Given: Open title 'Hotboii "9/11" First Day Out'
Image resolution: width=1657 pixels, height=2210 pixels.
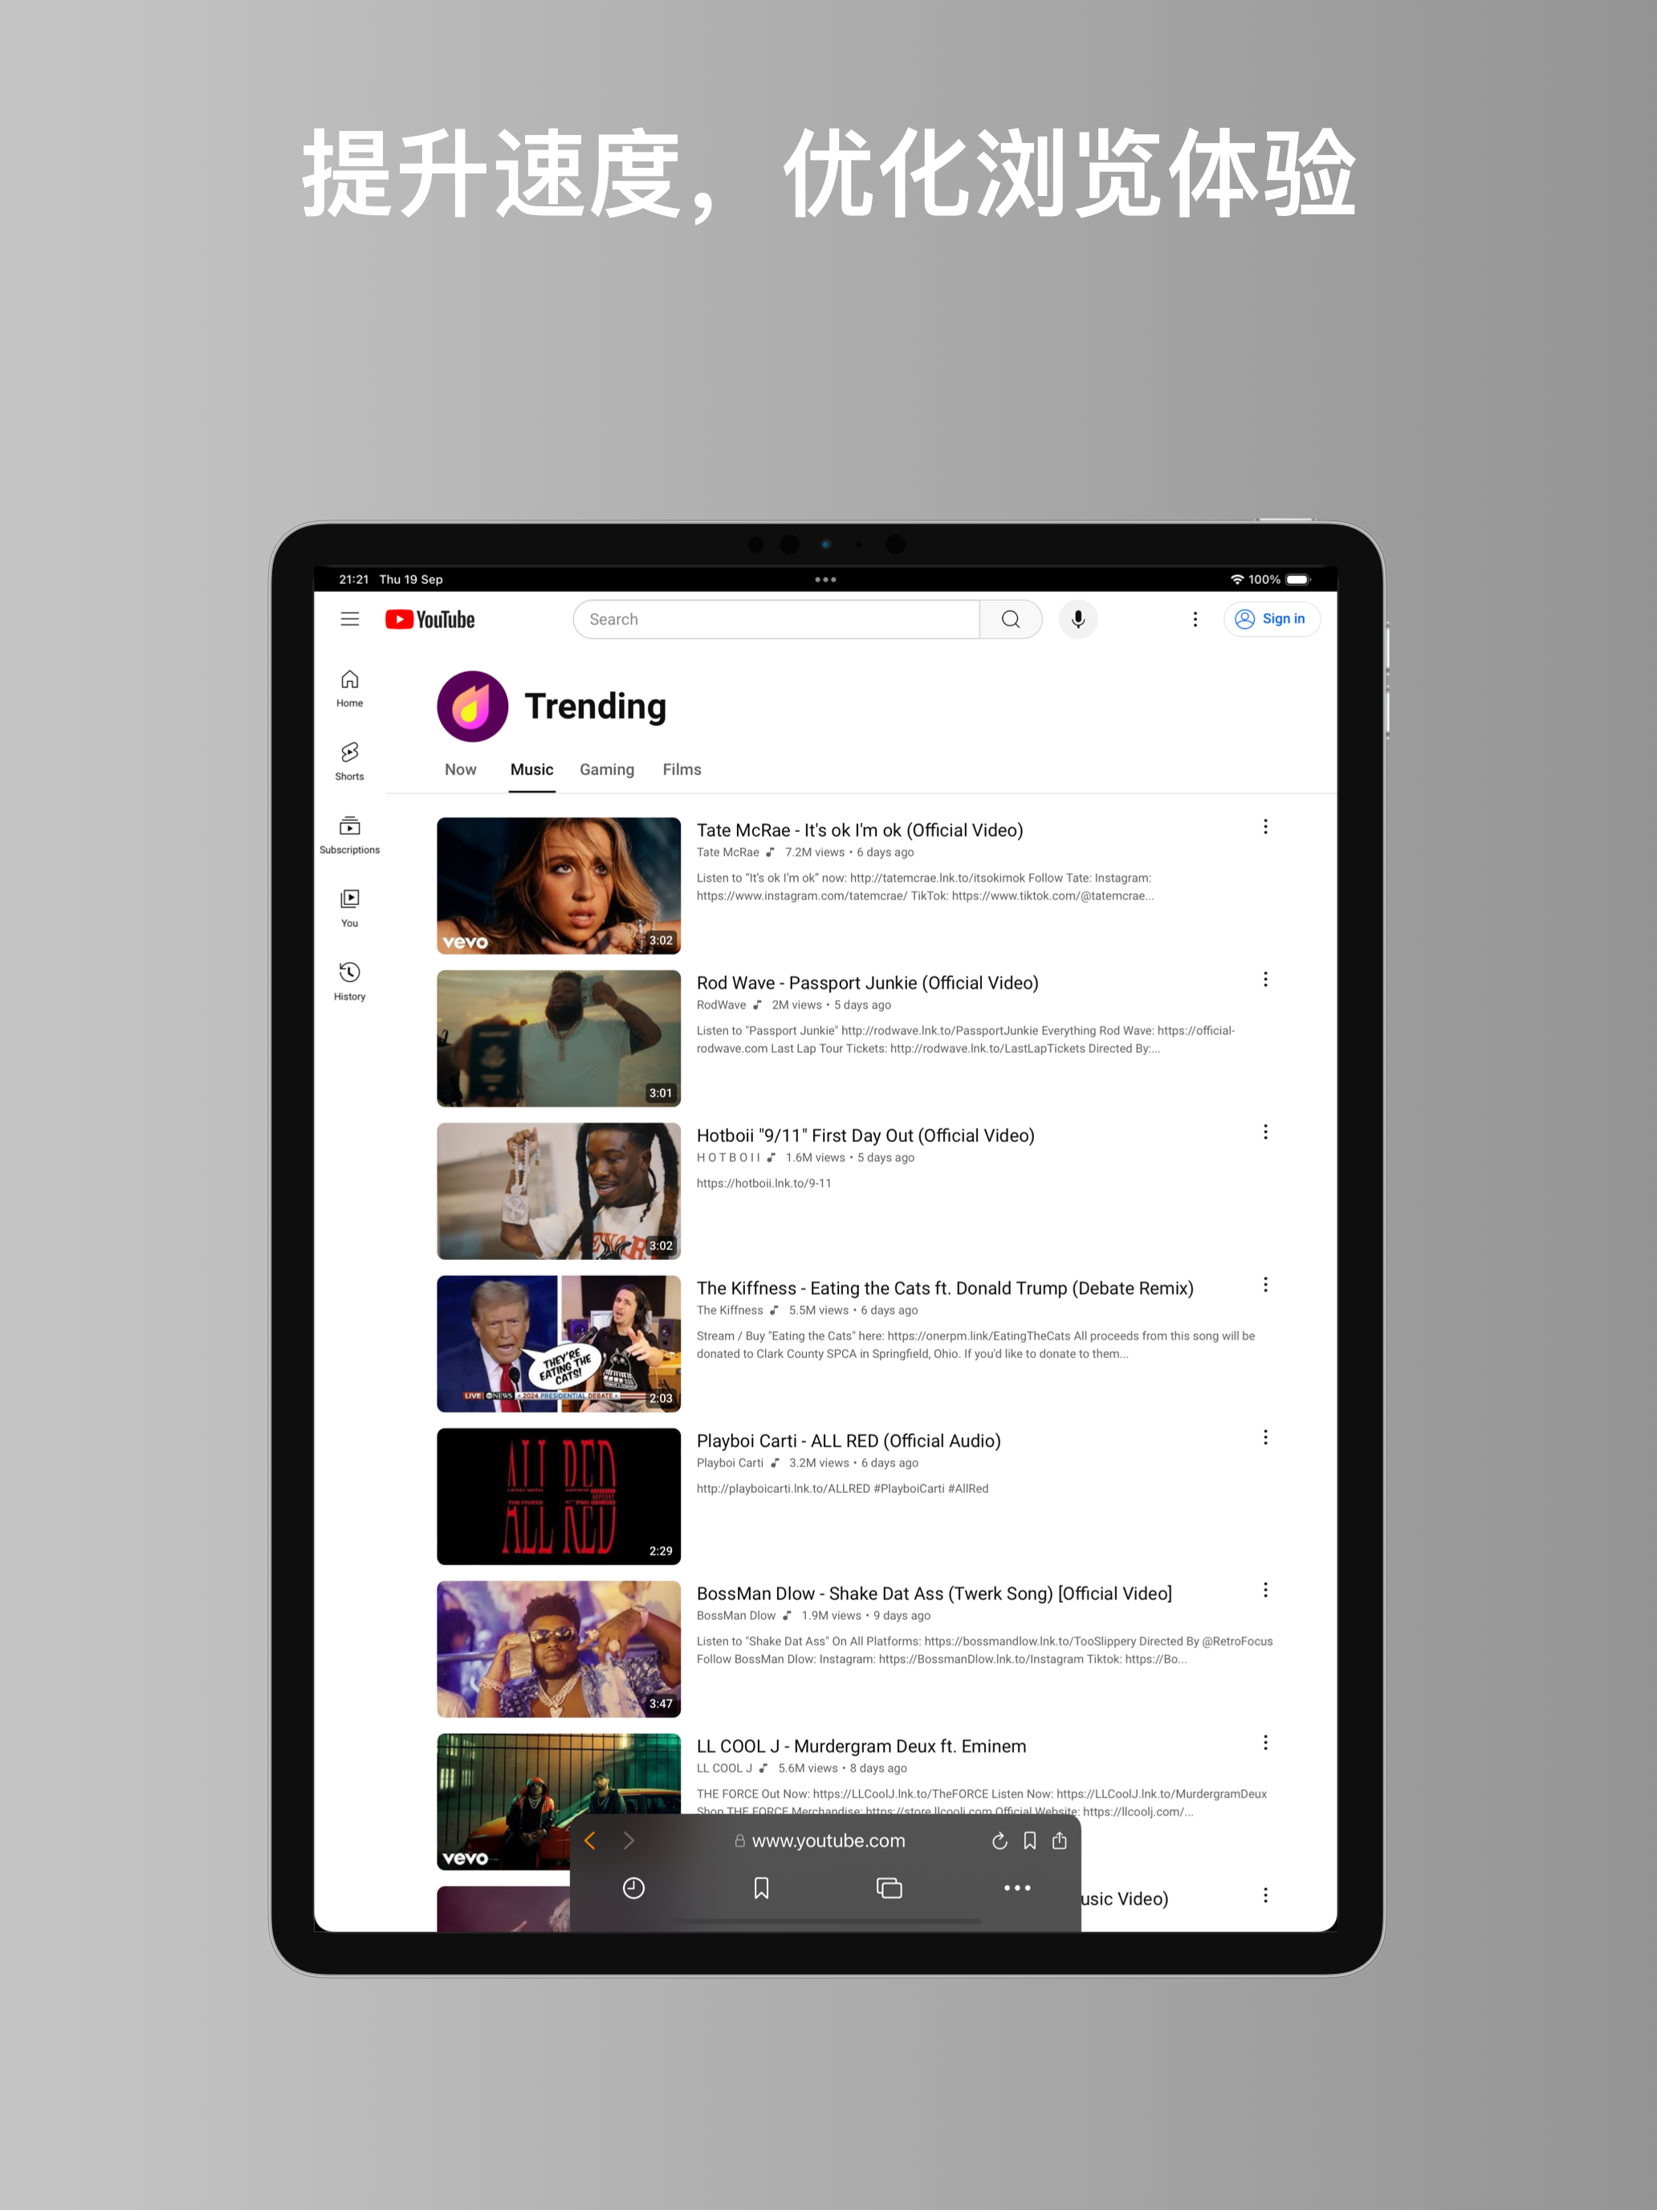Looking at the screenshot, I should [866, 1136].
